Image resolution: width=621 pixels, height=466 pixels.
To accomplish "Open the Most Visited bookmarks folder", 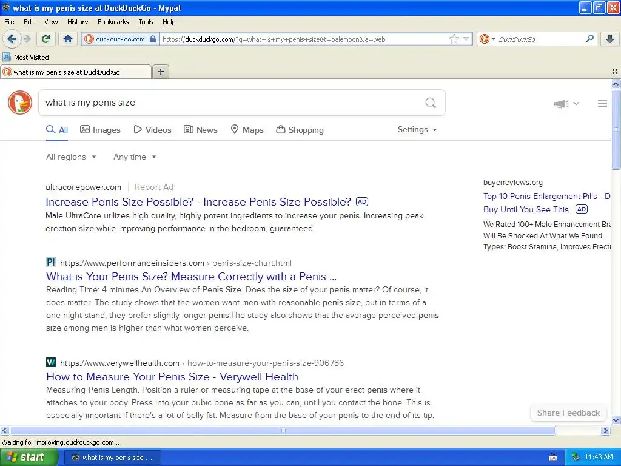I will pyautogui.click(x=25, y=58).
